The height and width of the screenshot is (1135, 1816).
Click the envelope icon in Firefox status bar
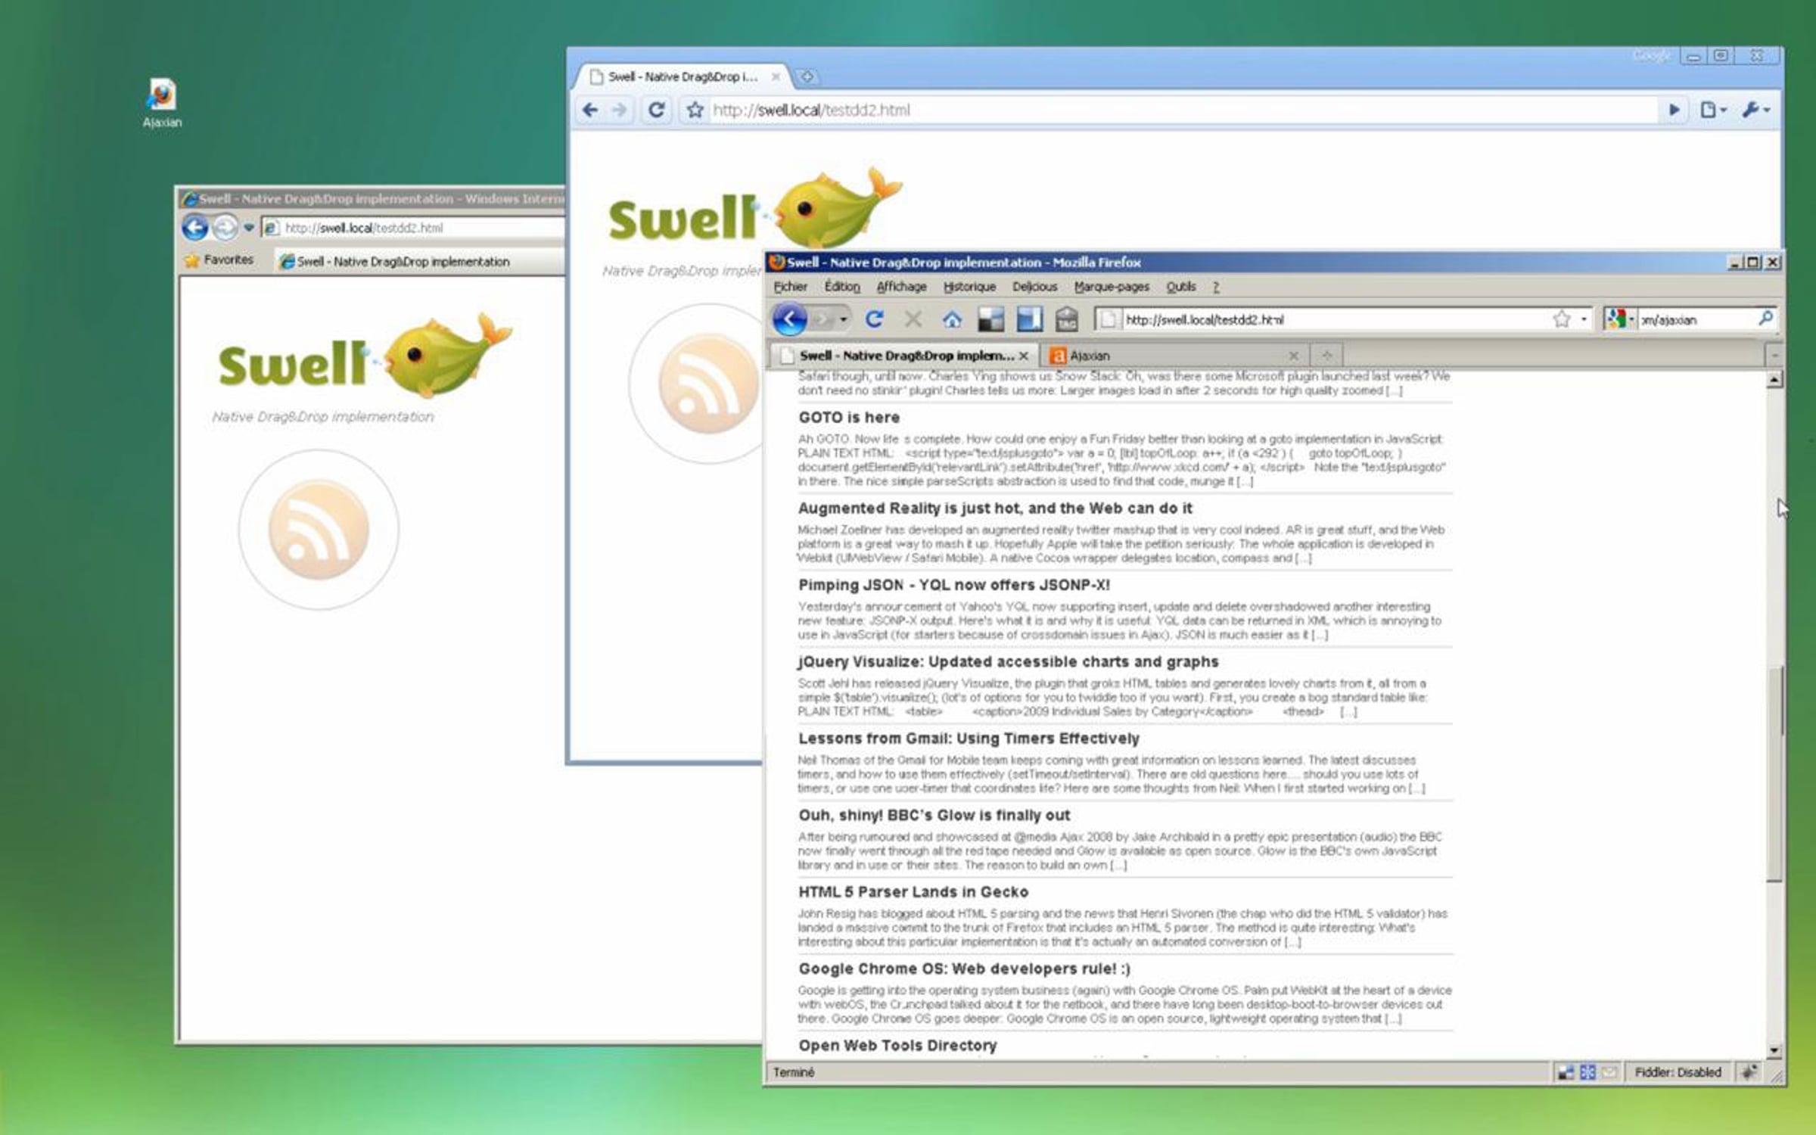(x=1609, y=1072)
